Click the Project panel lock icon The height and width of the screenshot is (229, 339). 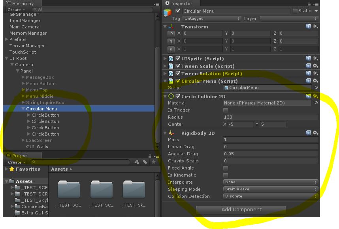[150, 156]
